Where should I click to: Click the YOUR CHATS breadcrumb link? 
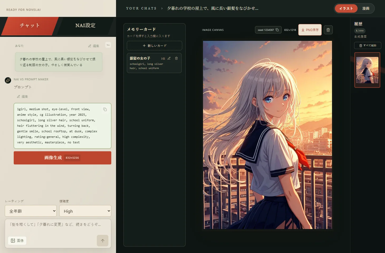141,8
